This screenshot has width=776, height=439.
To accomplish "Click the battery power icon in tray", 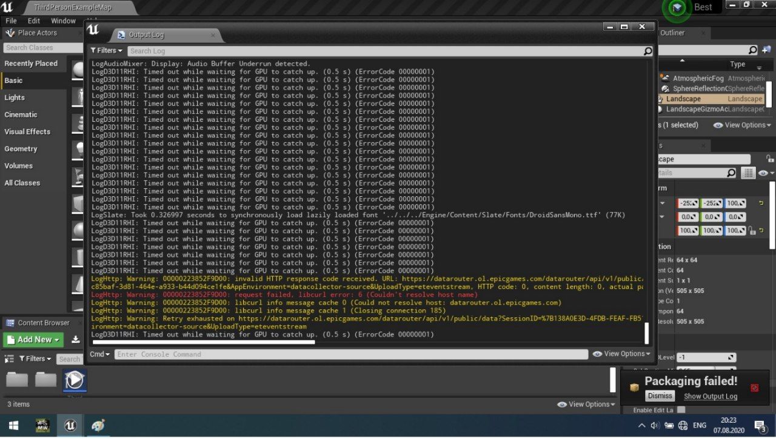I will coord(669,426).
